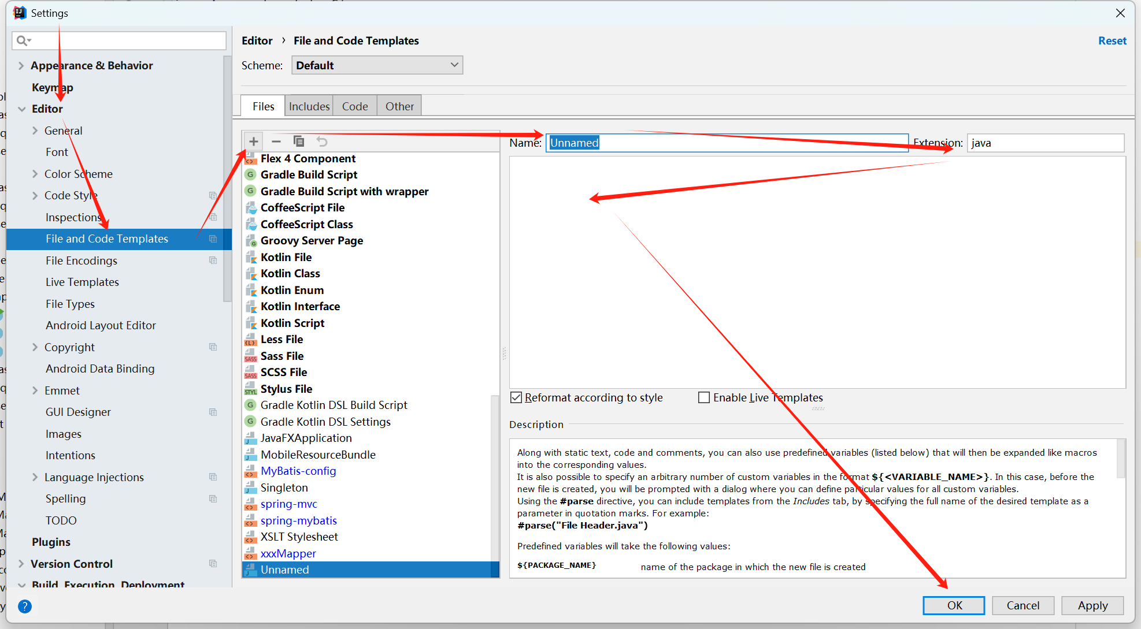Focus the template Name field
Screen dimensions: 1141x629
click(x=727, y=143)
